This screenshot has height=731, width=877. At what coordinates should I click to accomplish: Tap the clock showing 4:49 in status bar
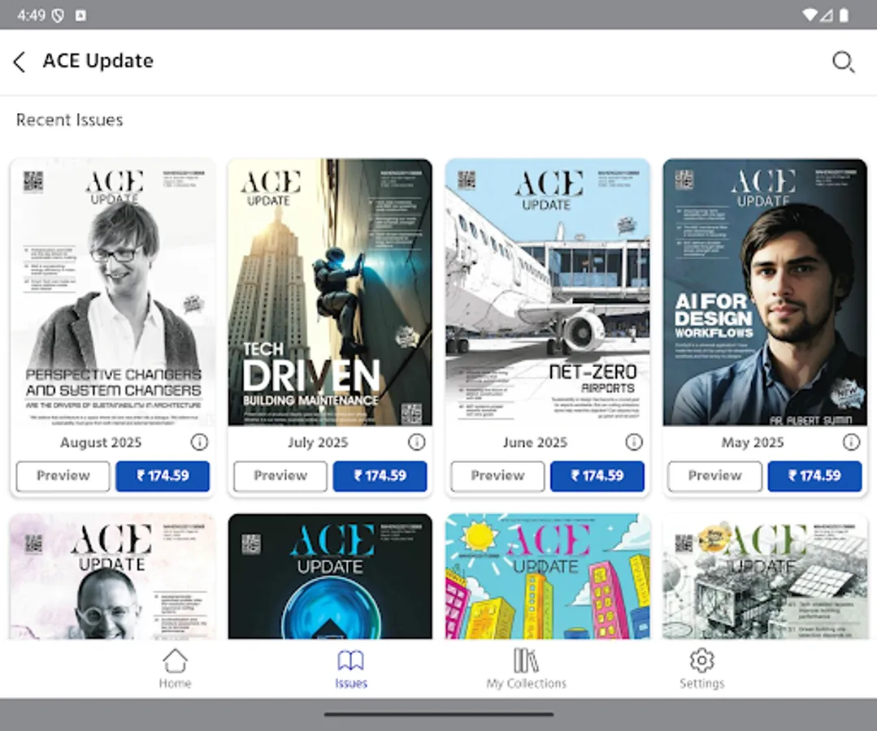[x=33, y=13]
